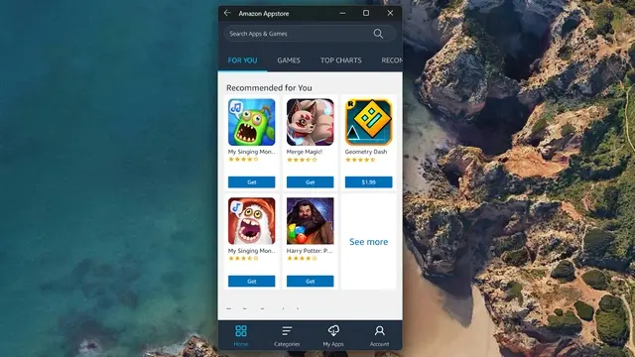This screenshot has width=635, height=357.
Task: Get the Merge Magic! app
Action: tap(311, 182)
